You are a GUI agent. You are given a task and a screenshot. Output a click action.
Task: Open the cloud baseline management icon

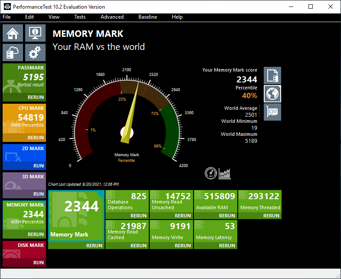click(x=13, y=53)
